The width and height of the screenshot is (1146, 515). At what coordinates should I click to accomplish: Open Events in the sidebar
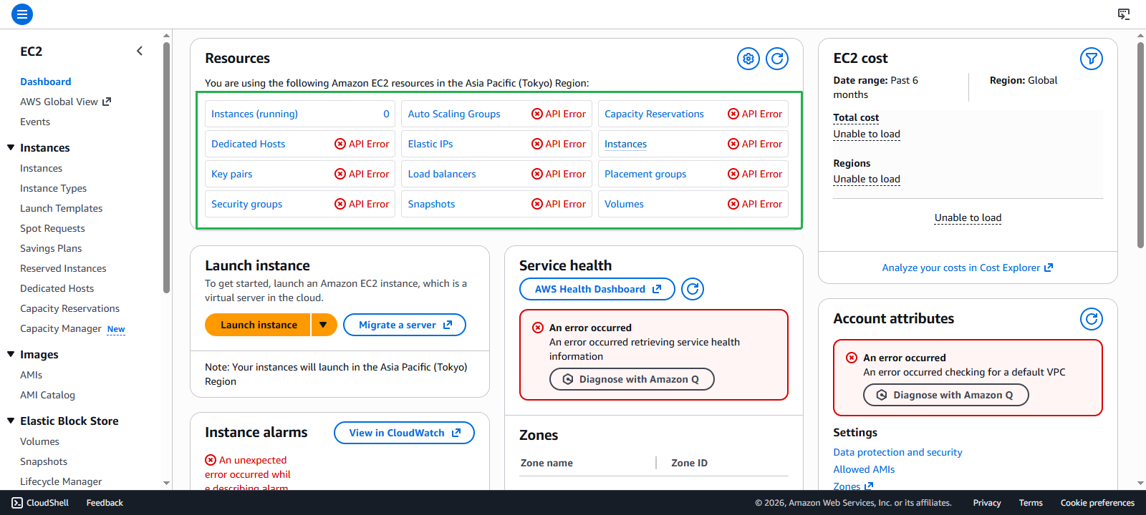(35, 122)
